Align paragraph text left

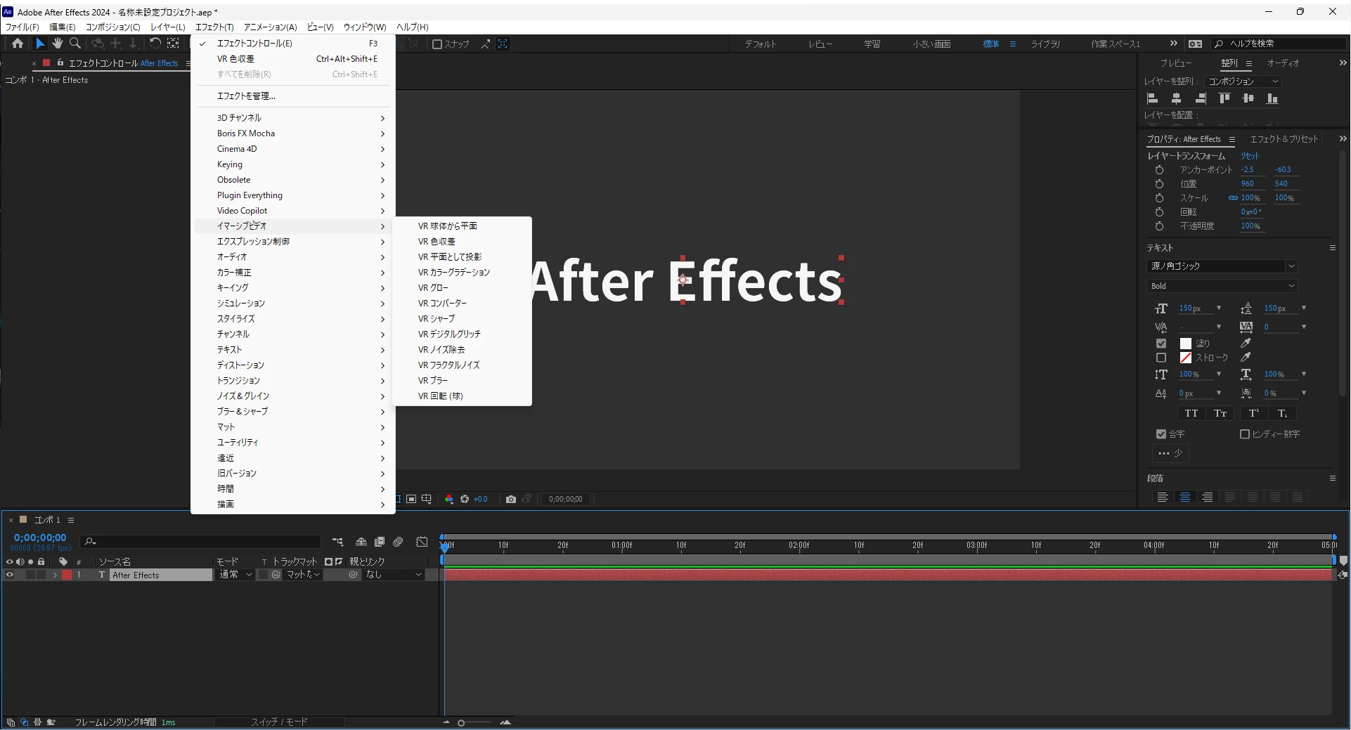(1163, 497)
